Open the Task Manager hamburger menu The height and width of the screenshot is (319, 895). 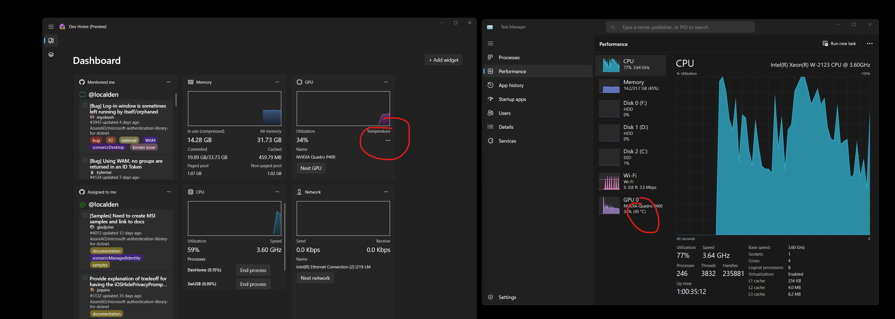pyautogui.click(x=490, y=43)
